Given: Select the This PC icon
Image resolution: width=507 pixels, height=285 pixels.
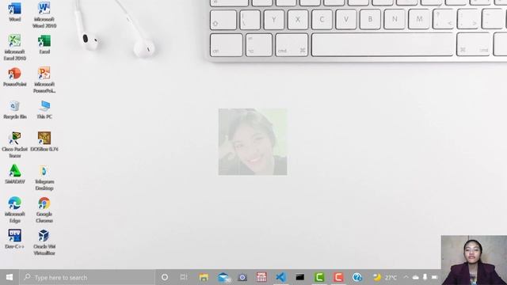Looking at the screenshot, I should [44, 109].
